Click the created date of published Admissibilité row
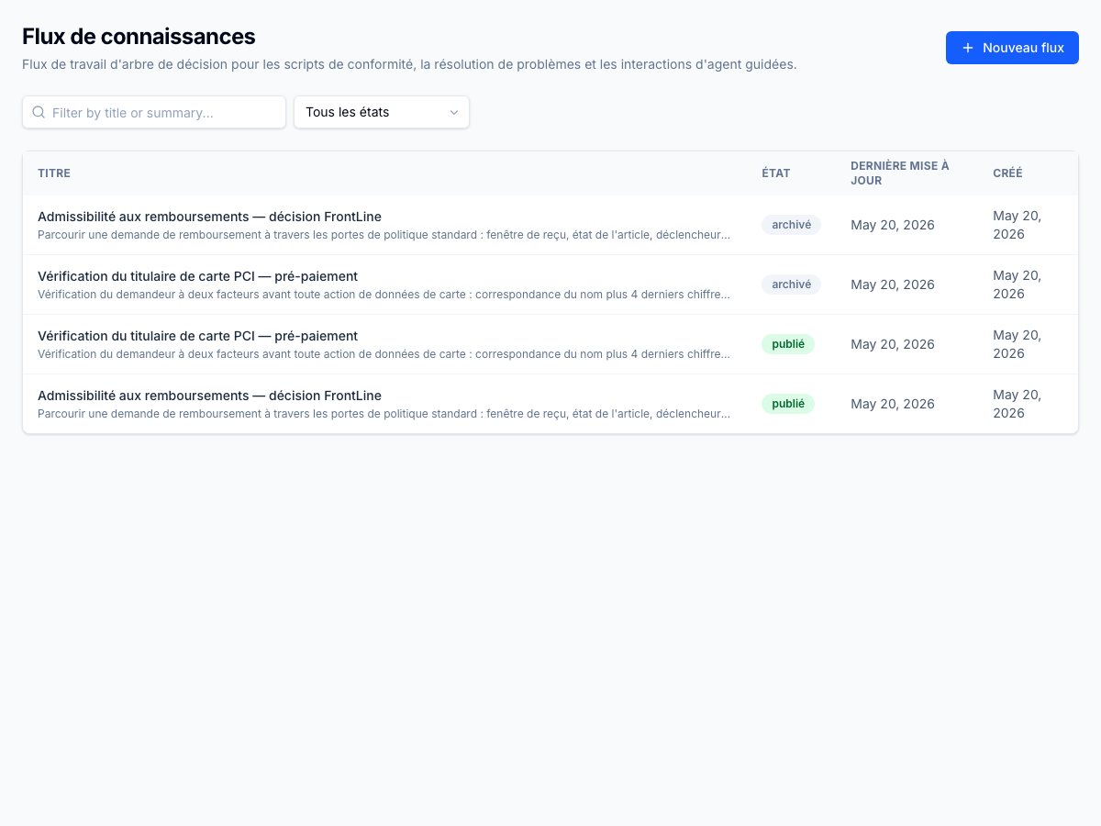The height and width of the screenshot is (826, 1101). tap(1017, 404)
